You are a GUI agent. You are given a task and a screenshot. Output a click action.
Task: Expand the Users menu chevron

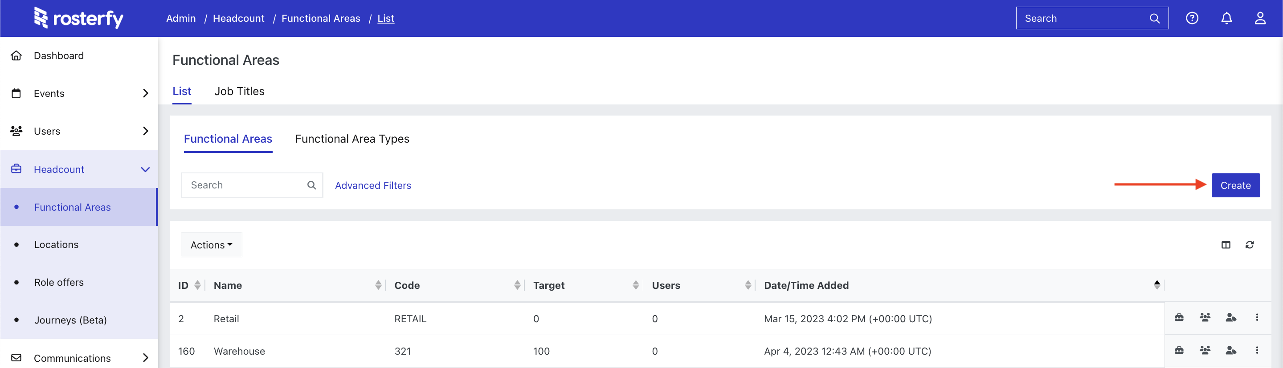145,131
